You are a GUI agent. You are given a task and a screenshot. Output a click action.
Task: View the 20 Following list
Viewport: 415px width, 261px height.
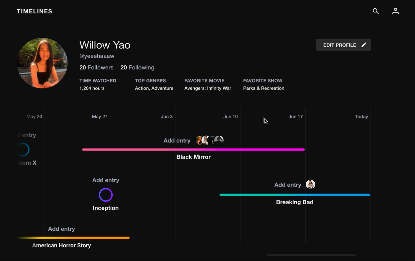click(137, 67)
